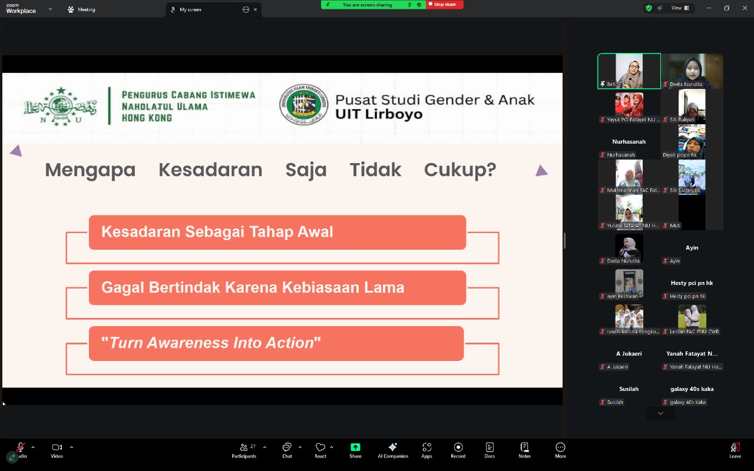
Task: Open the View layout button
Action: click(680, 8)
